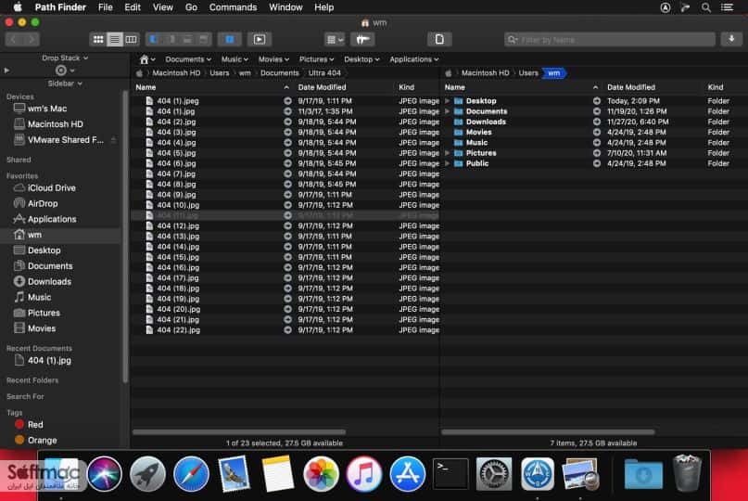Switch to column view in toolbar

(131, 40)
